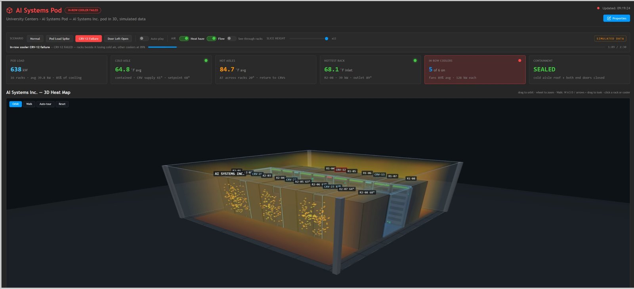The height and width of the screenshot is (289, 634).
Task: Select rack R2-07 64° label
Action: (x=347, y=189)
